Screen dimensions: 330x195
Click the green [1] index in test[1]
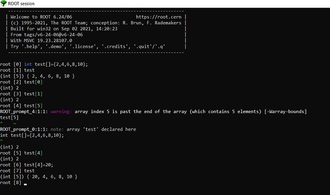click(x=39, y=94)
